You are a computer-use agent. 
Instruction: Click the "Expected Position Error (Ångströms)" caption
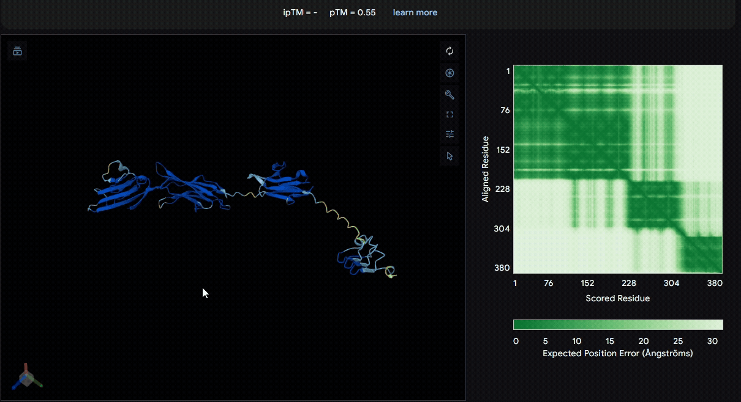pyautogui.click(x=618, y=353)
